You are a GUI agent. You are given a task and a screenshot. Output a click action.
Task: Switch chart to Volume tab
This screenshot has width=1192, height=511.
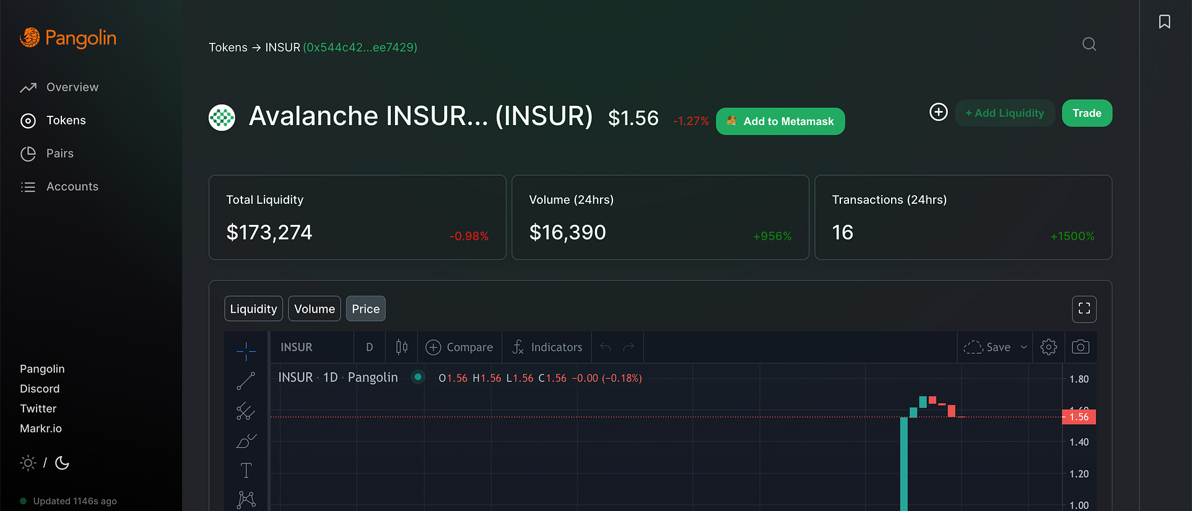[x=315, y=308]
